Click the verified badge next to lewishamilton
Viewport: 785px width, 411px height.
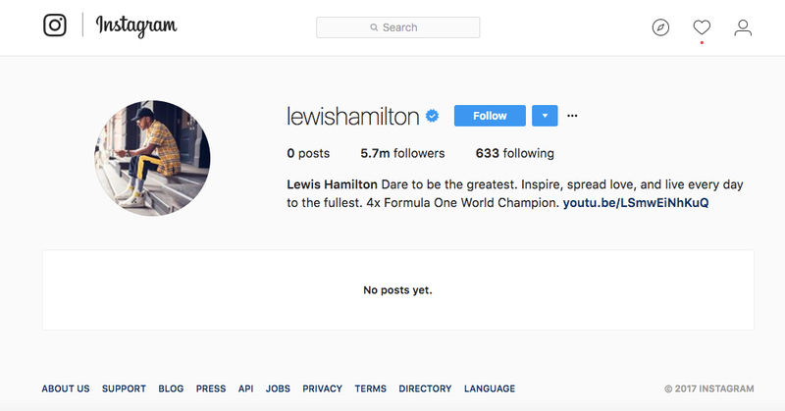pos(432,116)
